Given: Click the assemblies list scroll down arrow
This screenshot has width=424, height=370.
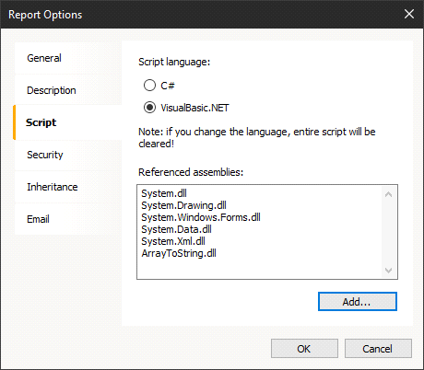Looking at the screenshot, I should pyautogui.click(x=388, y=271).
